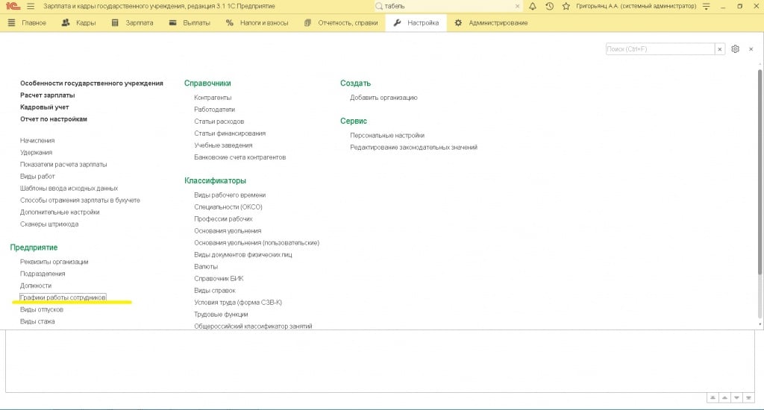Viewport: 764px width, 410px height.
Task: Click the global search field with 'табель'
Action: coord(448,6)
